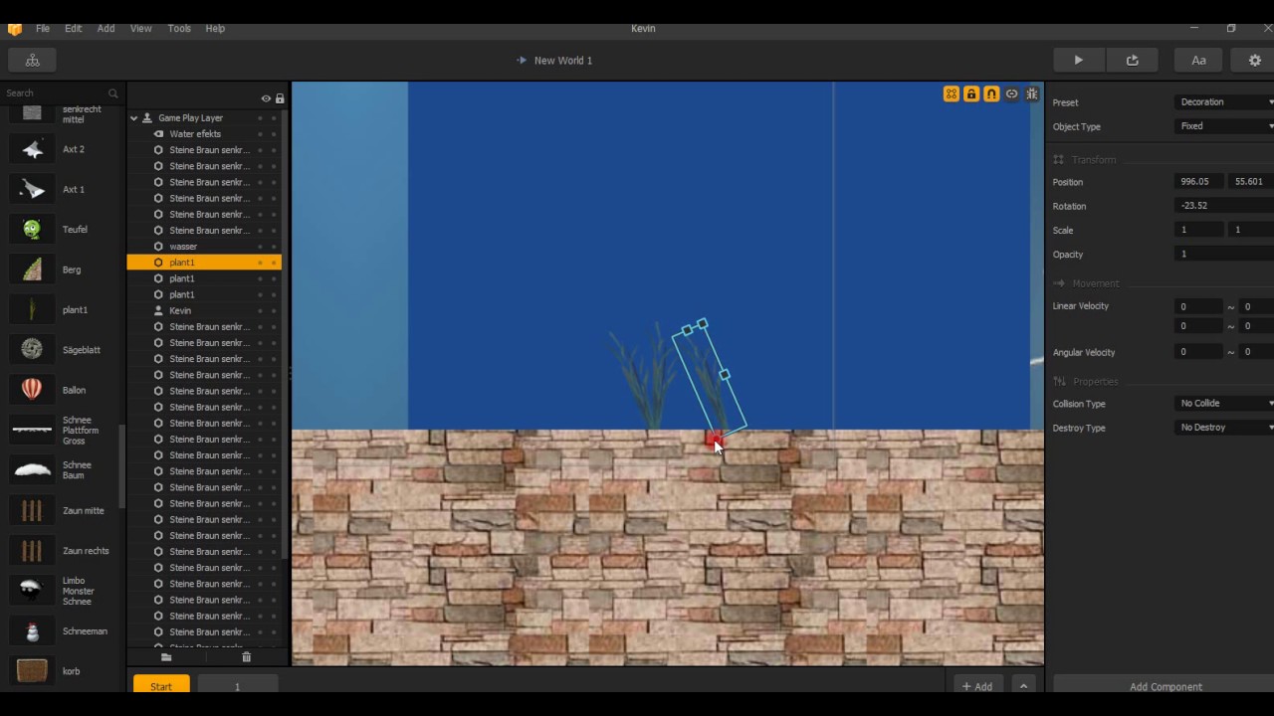Open project settings gear
The height and width of the screenshot is (716, 1274).
coord(1254,61)
